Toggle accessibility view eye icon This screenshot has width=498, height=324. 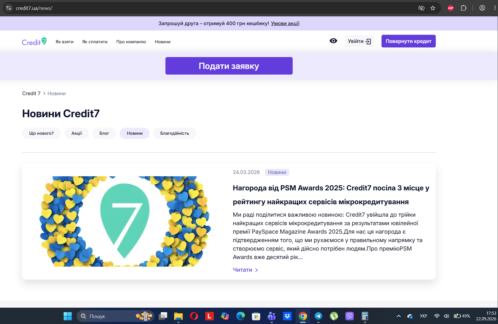point(333,41)
